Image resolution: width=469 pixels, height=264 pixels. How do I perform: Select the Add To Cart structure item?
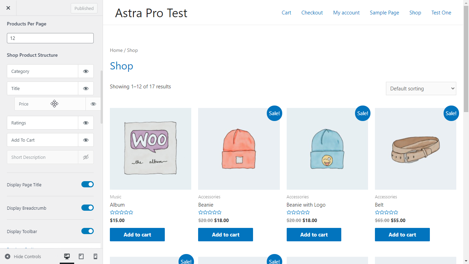pos(43,140)
